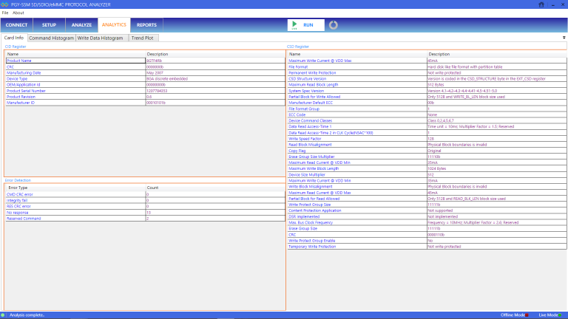Image resolution: width=568 pixels, height=319 pixels.
Task: Click the Manufacturing Date row
Action: click(x=145, y=72)
